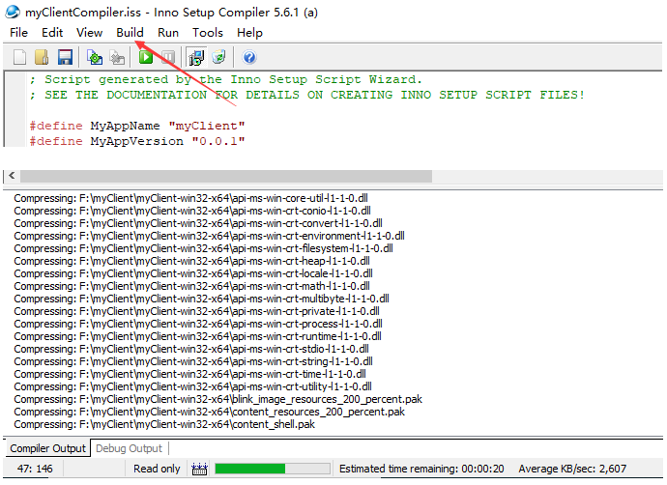Select the api-ms-win-crt-filesystem output line
Viewport: 667px width, 485px height.
(203, 248)
